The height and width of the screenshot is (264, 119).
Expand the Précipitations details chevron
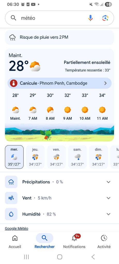point(109,182)
